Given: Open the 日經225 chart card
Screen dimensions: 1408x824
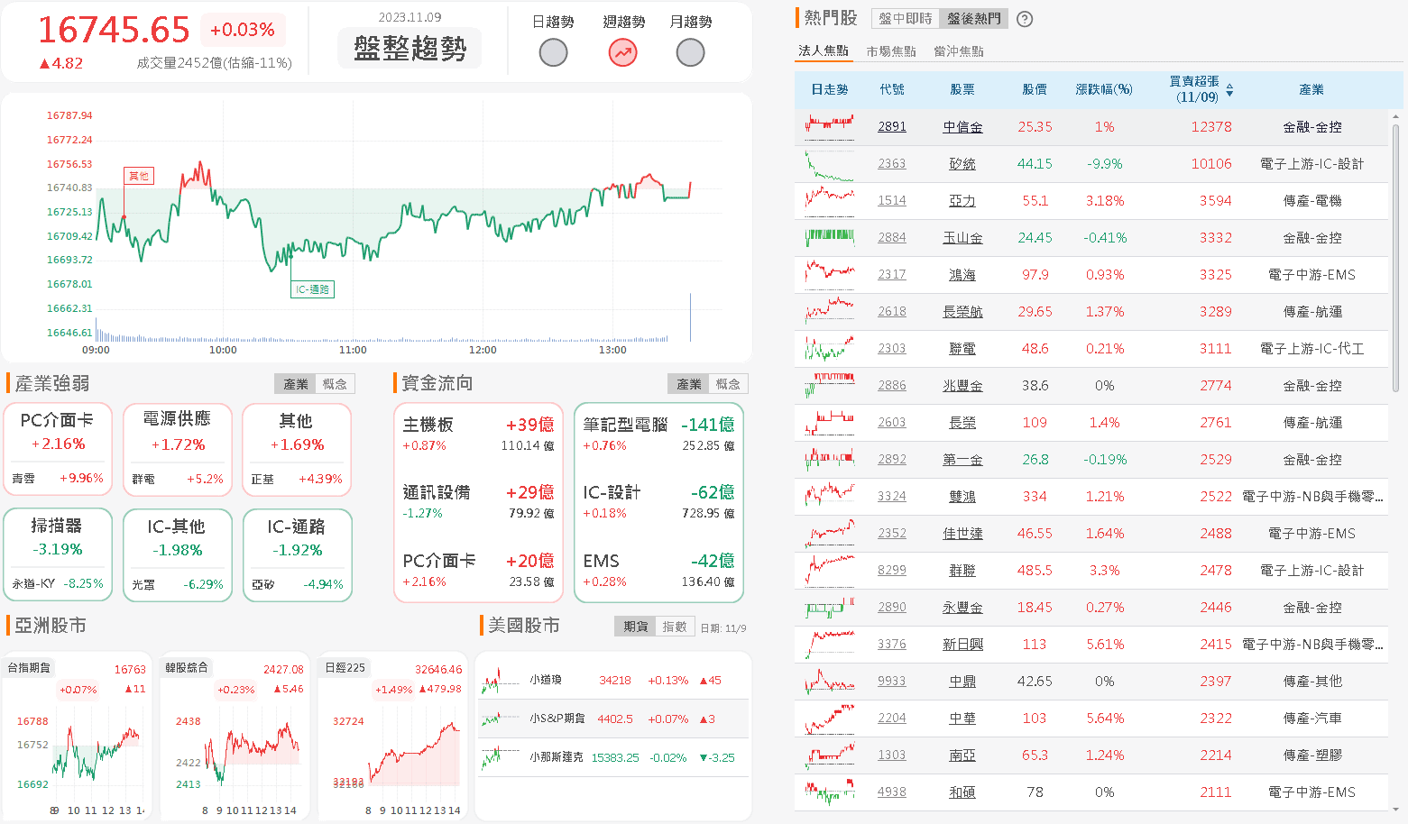Looking at the screenshot, I should coord(392,736).
